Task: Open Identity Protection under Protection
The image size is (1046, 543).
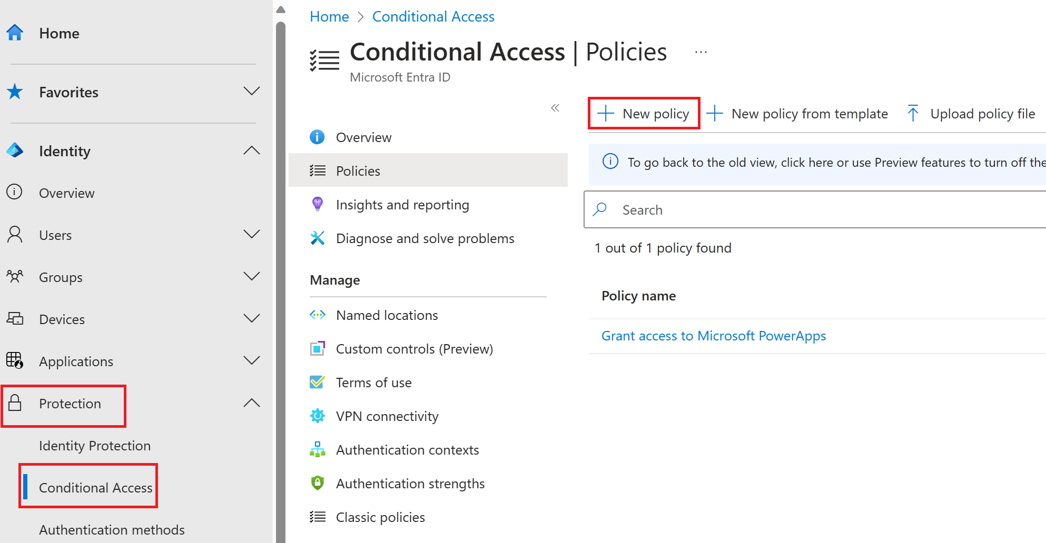Action: (x=95, y=445)
